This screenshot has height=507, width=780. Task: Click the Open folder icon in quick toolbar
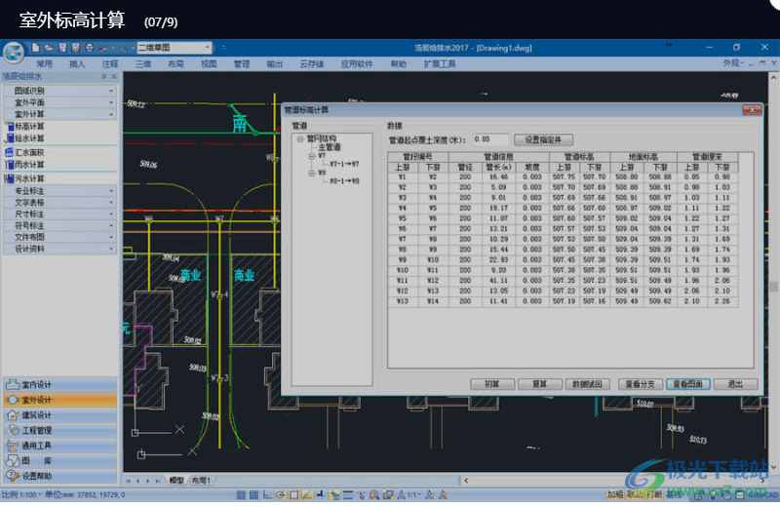click(x=49, y=48)
